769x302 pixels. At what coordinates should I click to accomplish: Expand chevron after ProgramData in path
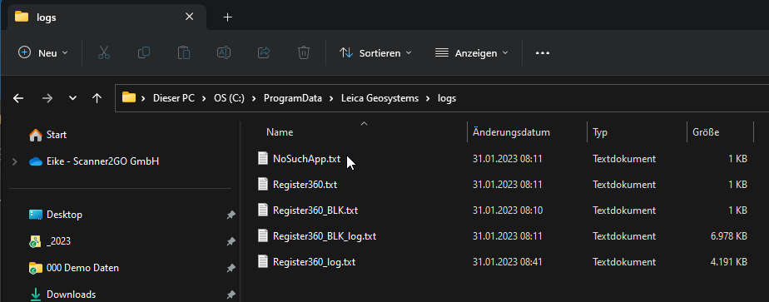point(332,98)
